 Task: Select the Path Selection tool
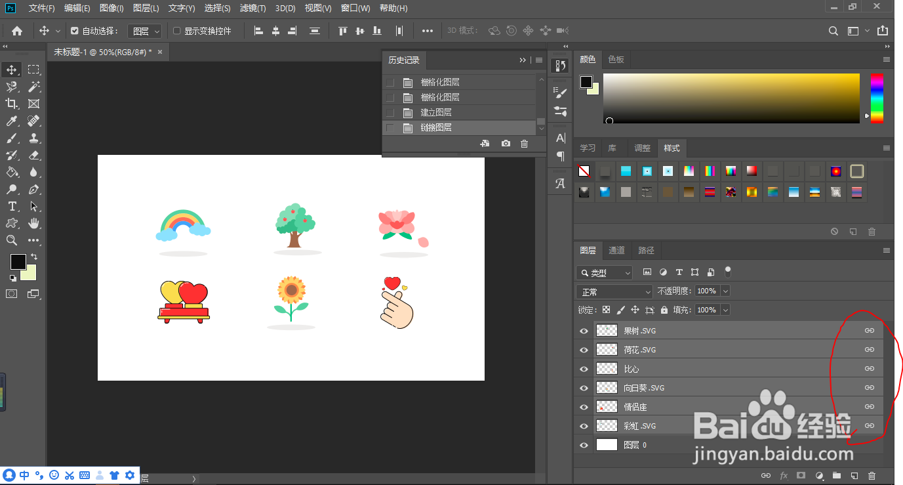[33, 207]
